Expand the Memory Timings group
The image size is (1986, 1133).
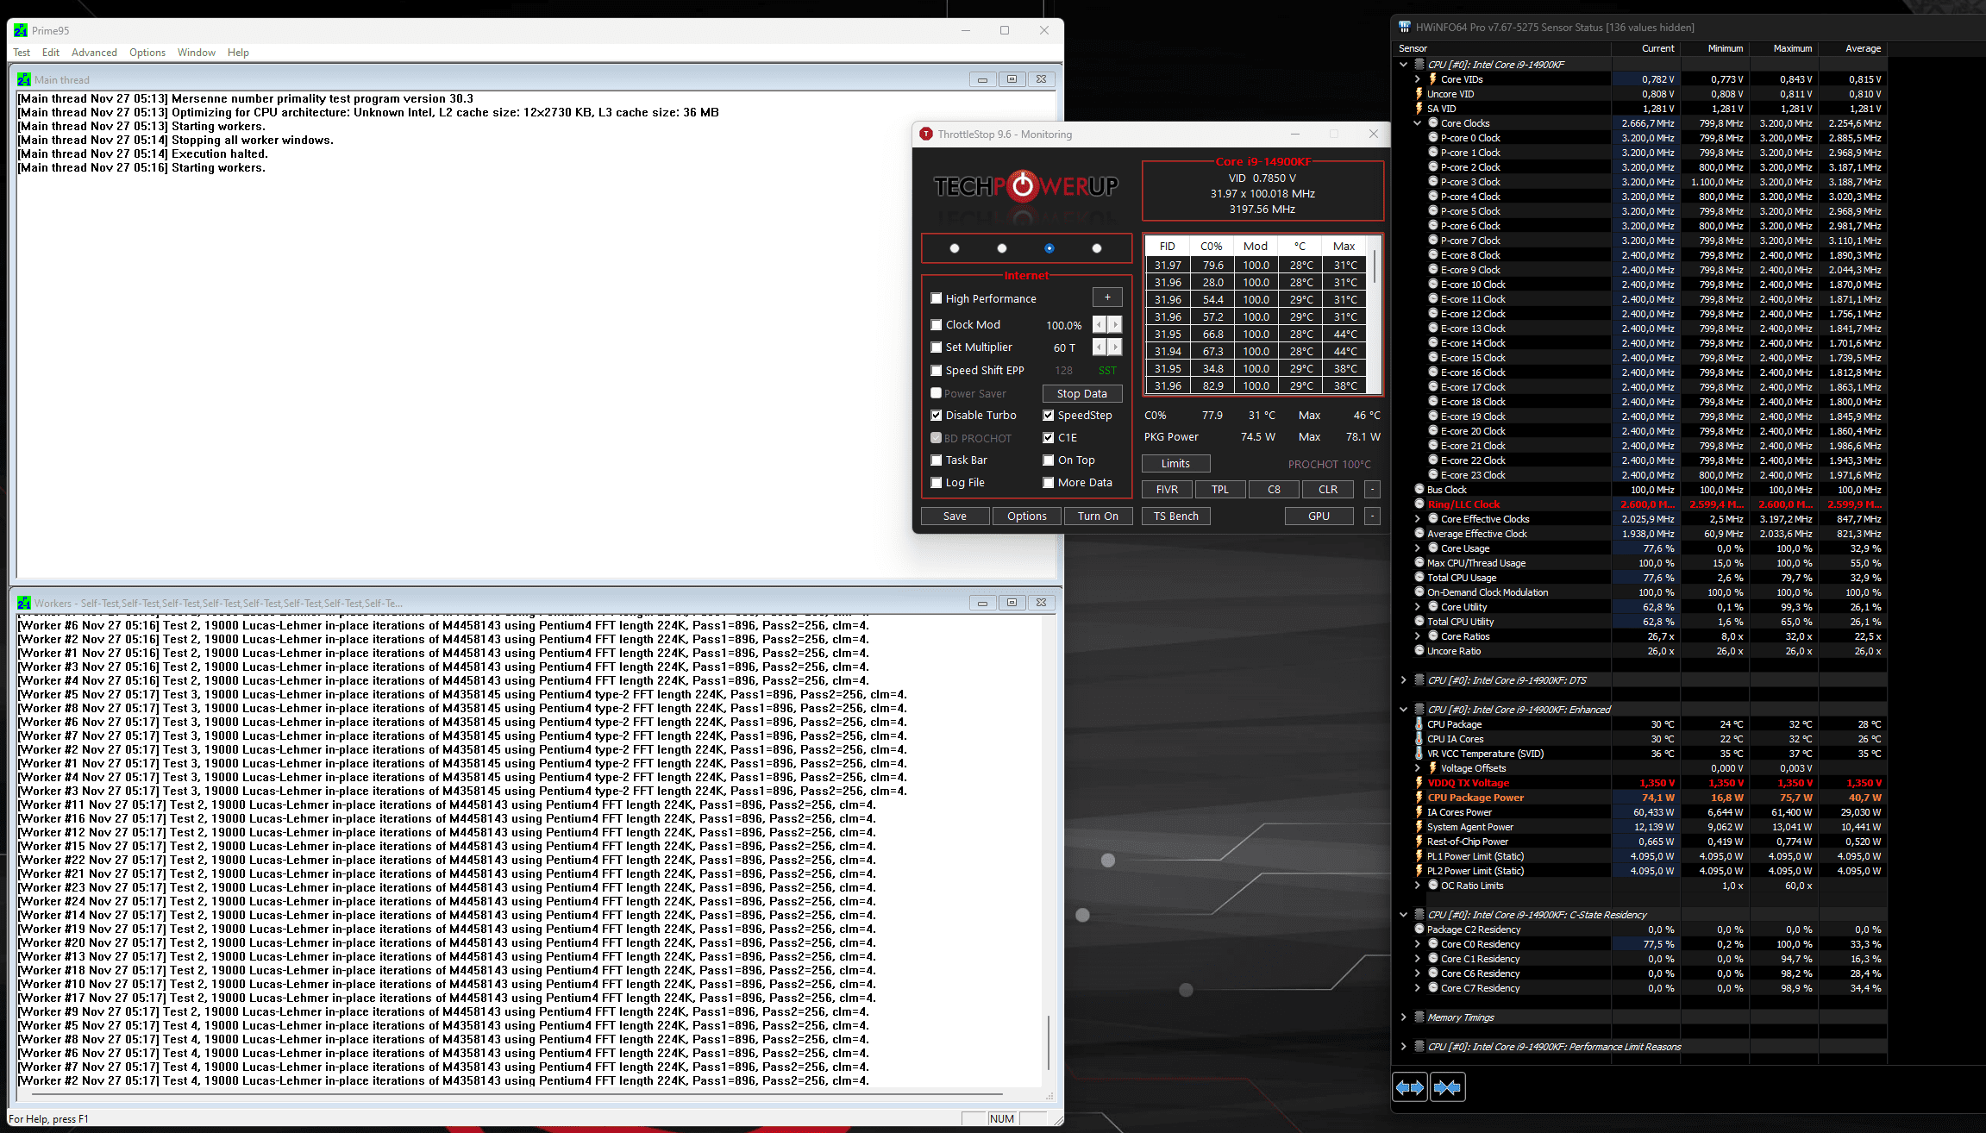tap(1403, 1017)
